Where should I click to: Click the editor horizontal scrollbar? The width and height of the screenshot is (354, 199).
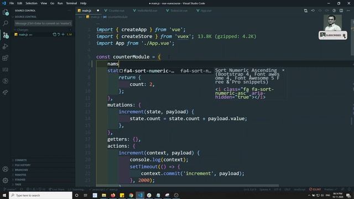coord(188,186)
